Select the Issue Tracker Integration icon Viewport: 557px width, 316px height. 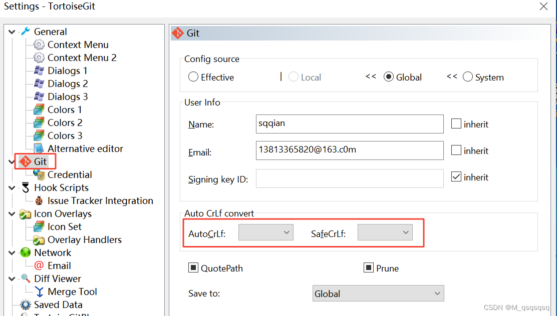39,200
